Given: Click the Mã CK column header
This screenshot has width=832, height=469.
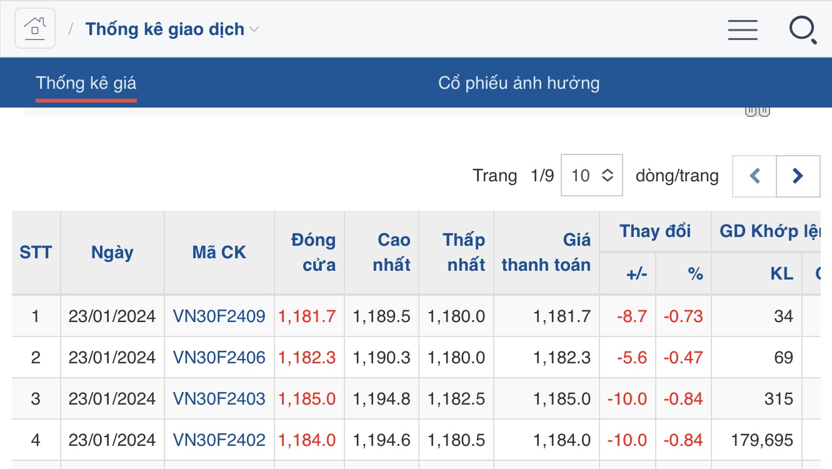Looking at the screenshot, I should click(219, 253).
